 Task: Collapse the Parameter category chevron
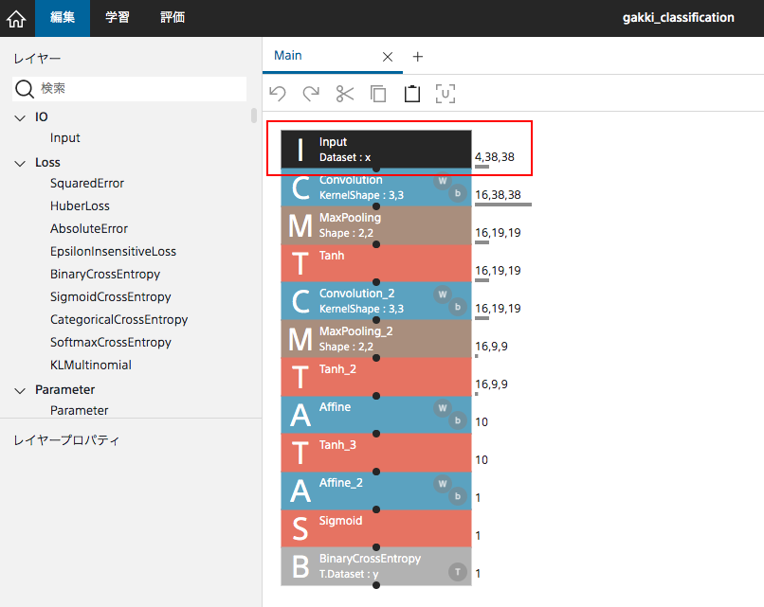20,390
